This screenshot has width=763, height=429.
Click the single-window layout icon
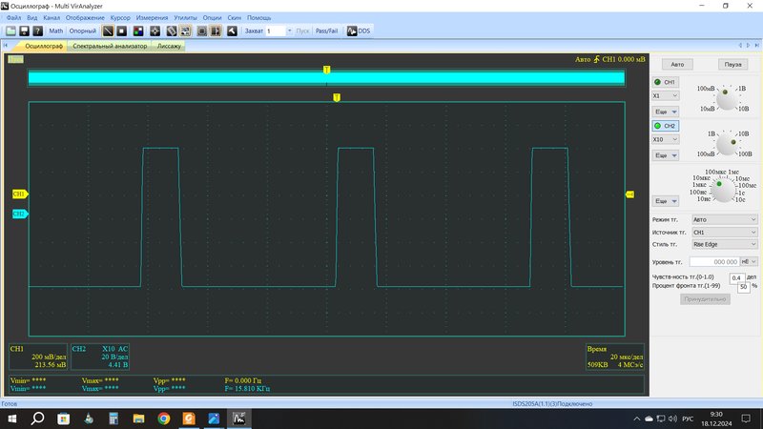click(x=202, y=31)
